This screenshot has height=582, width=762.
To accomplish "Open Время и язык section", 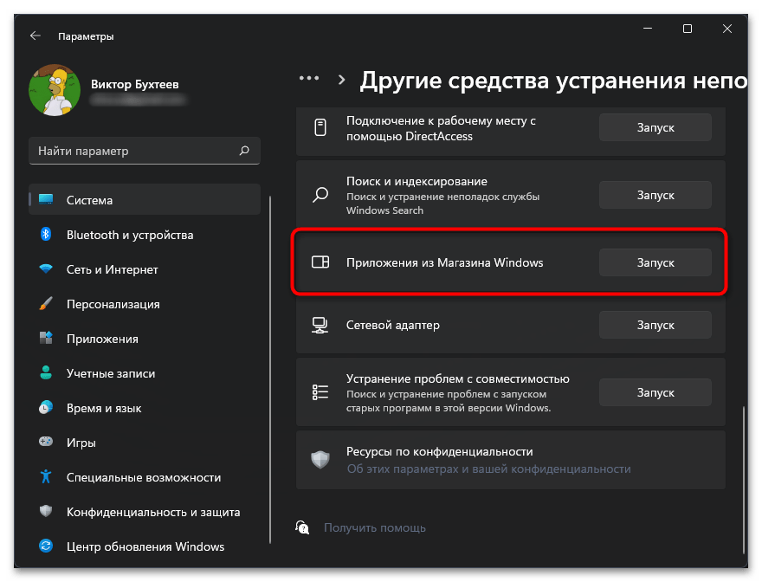I will pos(145,407).
